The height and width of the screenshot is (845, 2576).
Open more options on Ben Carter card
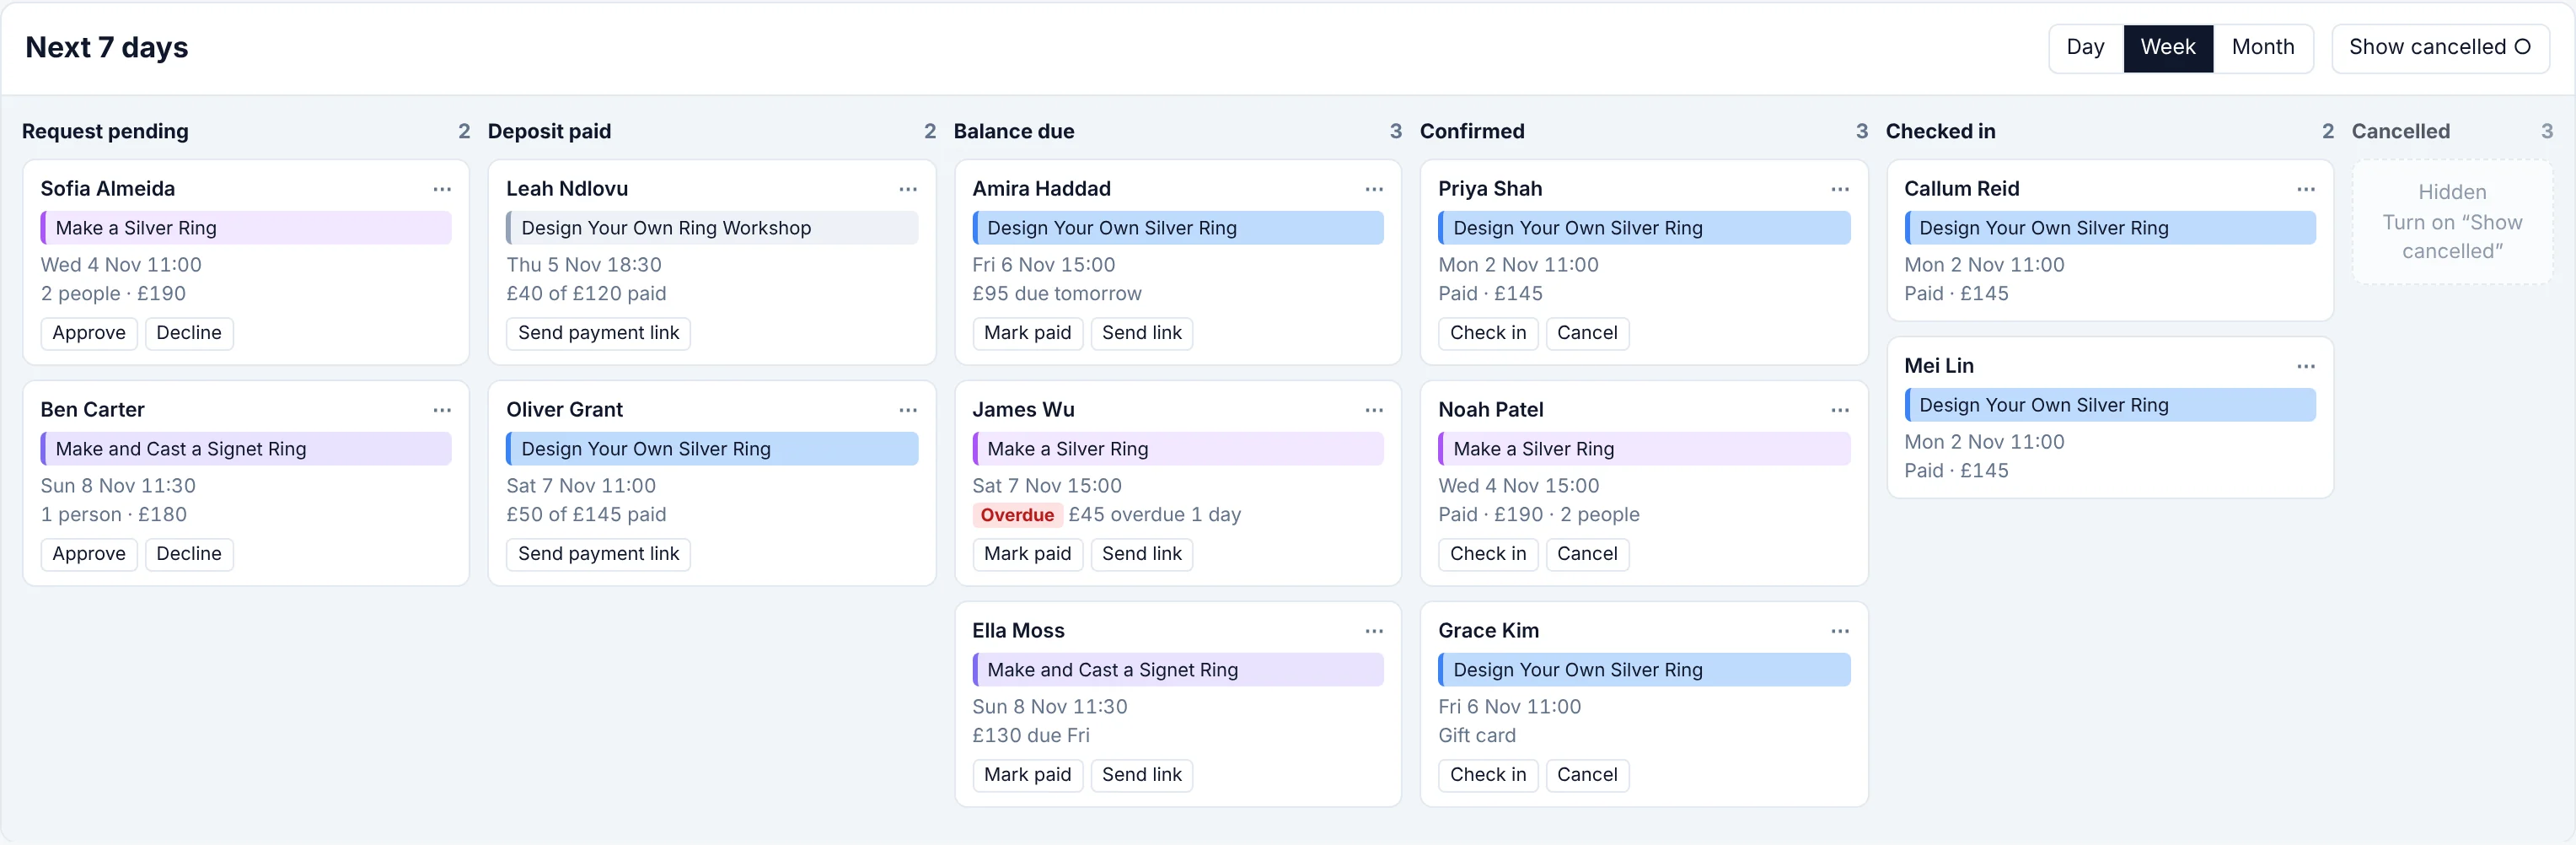442,410
